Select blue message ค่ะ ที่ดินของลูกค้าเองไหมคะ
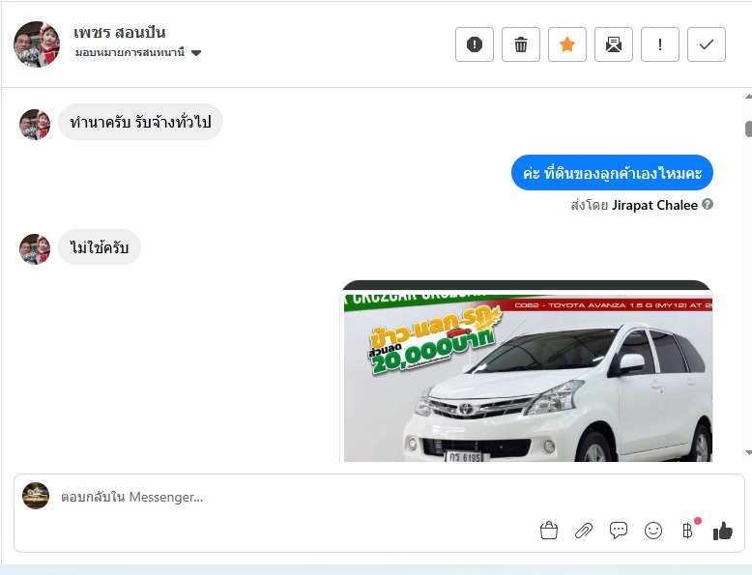752x575 pixels. pos(613,173)
